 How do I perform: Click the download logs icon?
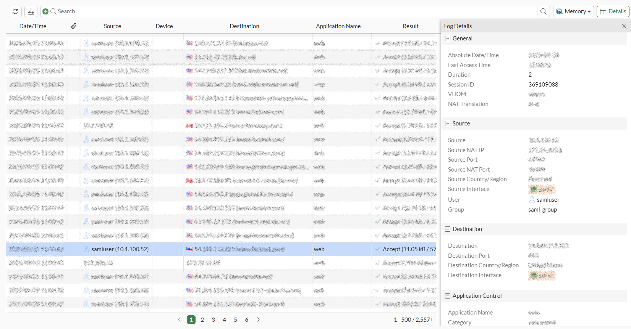tap(31, 11)
